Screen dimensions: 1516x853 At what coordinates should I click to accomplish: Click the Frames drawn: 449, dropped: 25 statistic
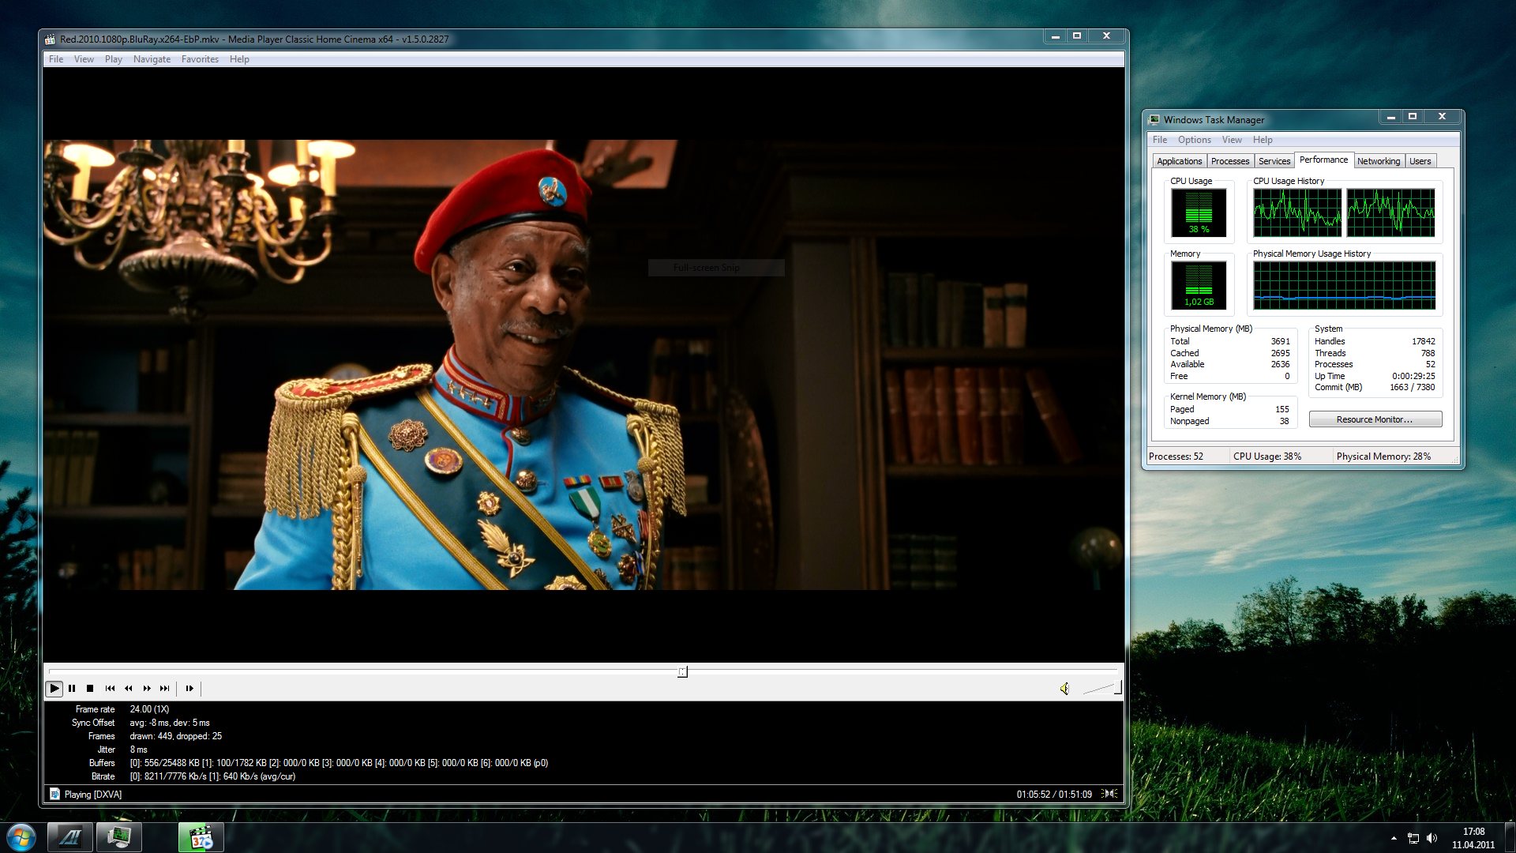point(176,736)
